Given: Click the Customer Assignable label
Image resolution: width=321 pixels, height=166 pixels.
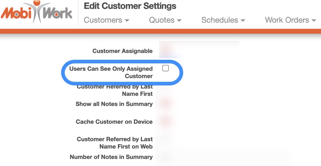Looking at the screenshot, I should pos(122,51).
